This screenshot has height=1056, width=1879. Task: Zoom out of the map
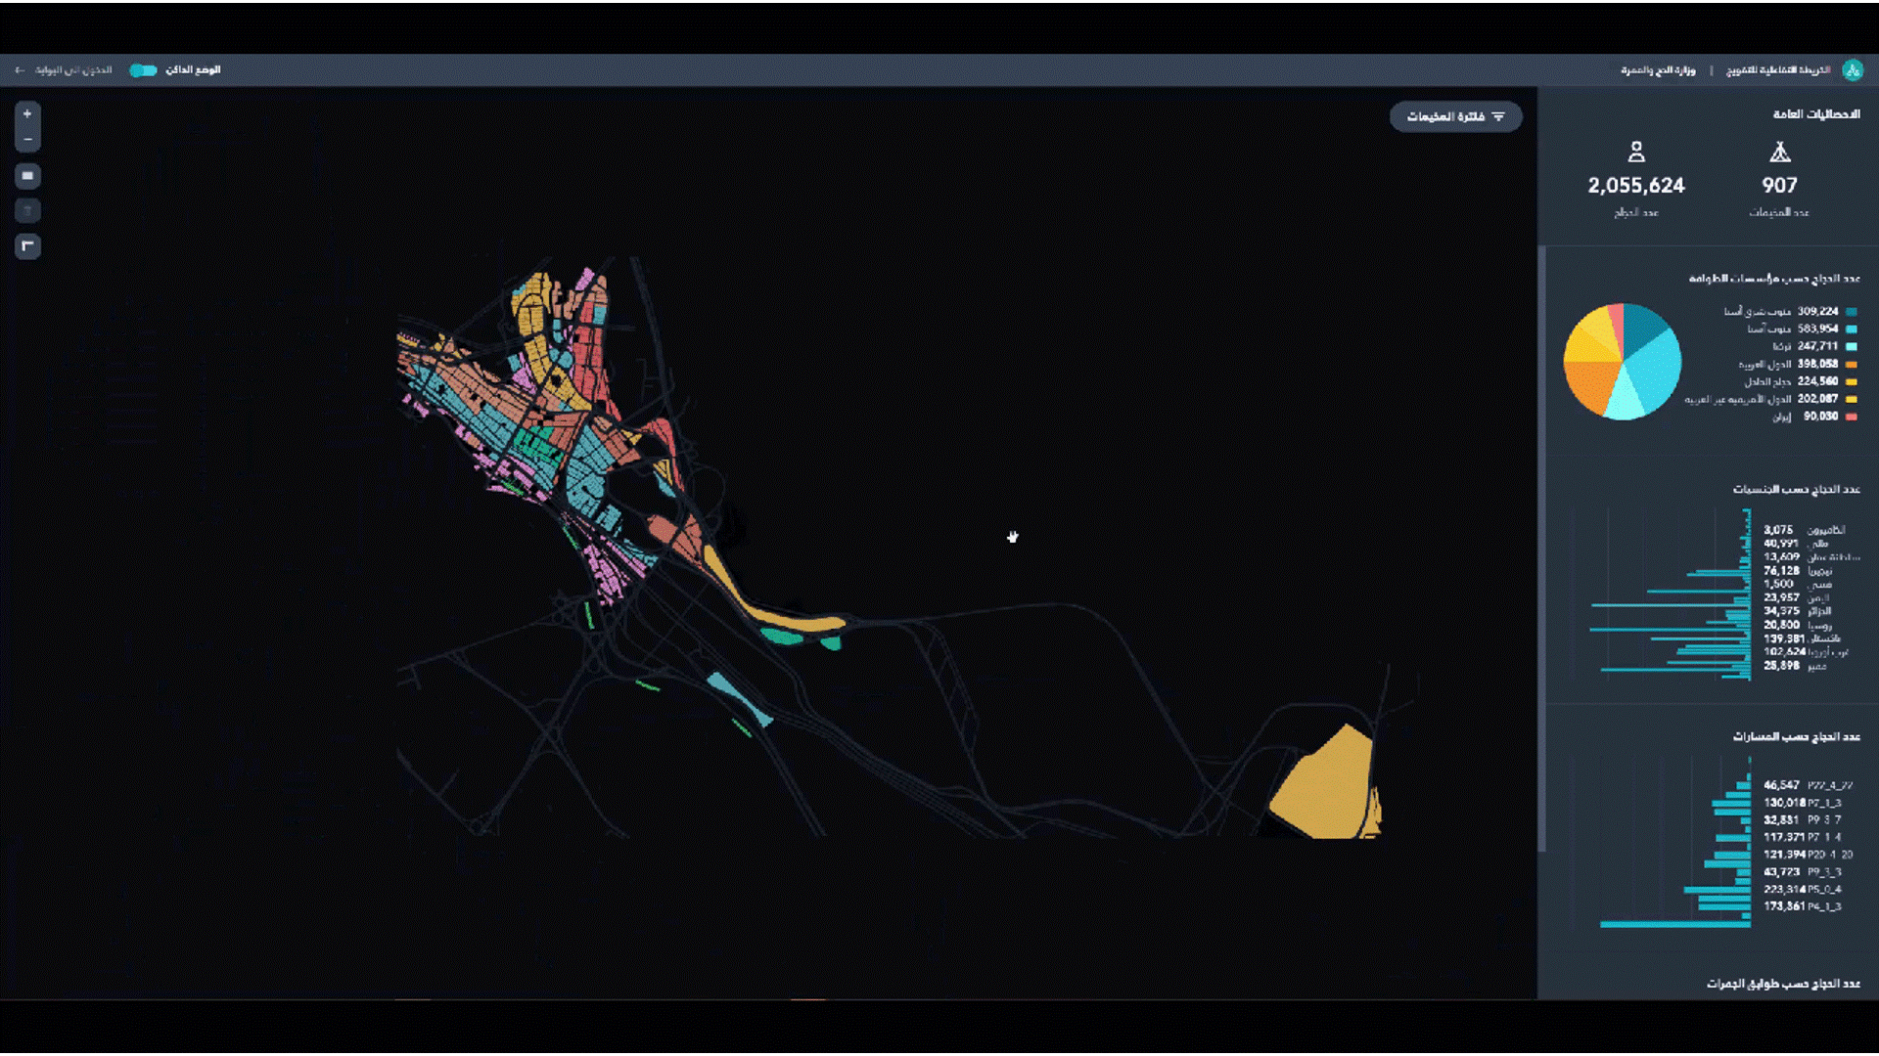(27, 140)
